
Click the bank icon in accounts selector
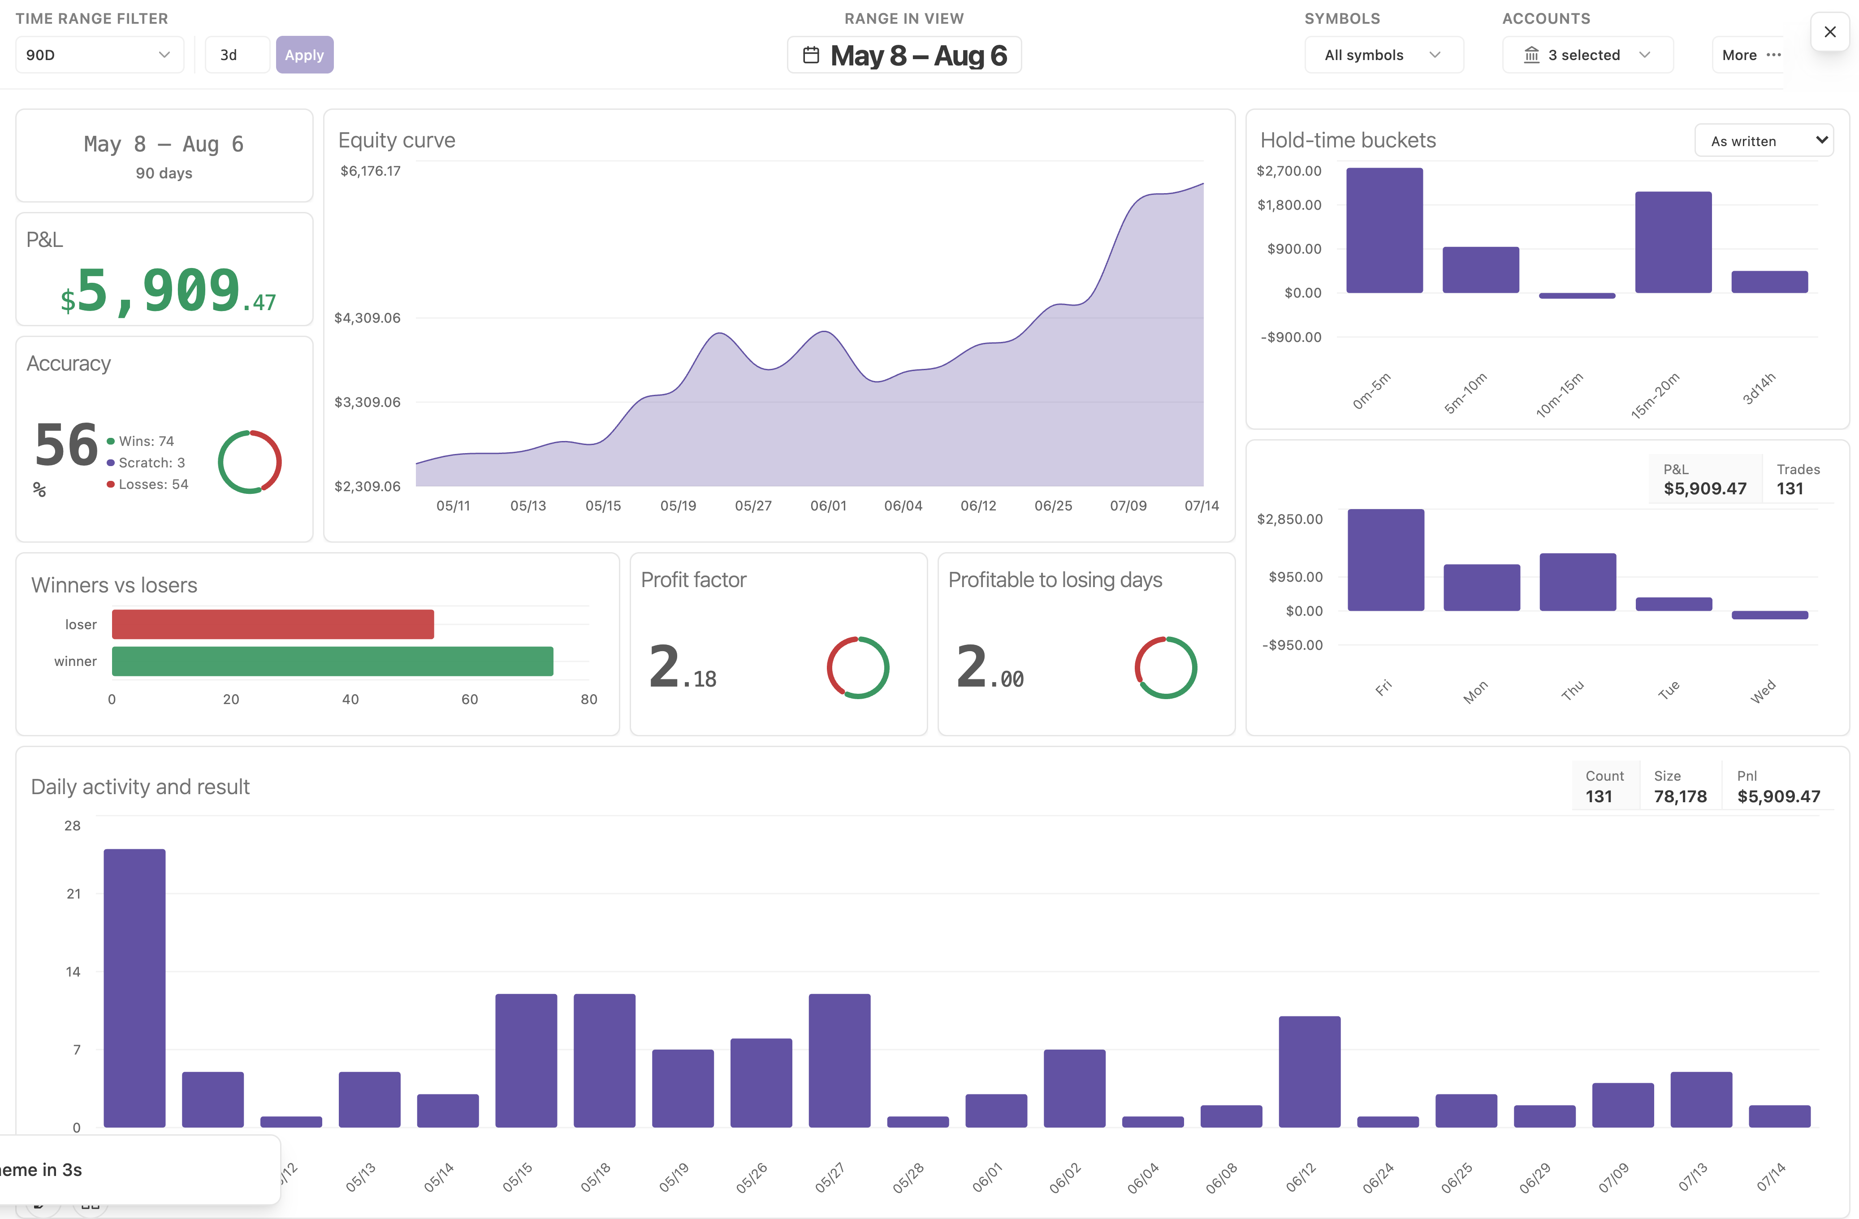coord(1531,55)
